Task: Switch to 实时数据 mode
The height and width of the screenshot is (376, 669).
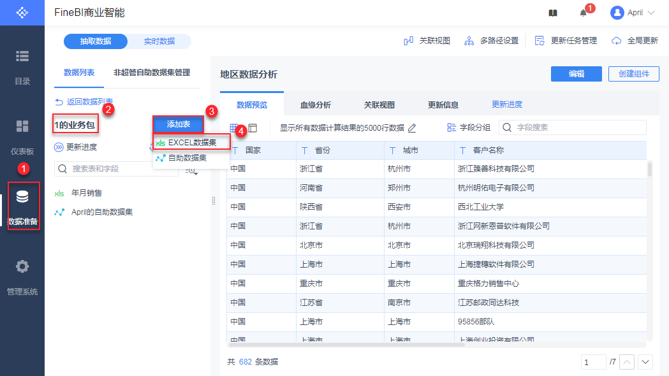Action: tap(159, 41)
